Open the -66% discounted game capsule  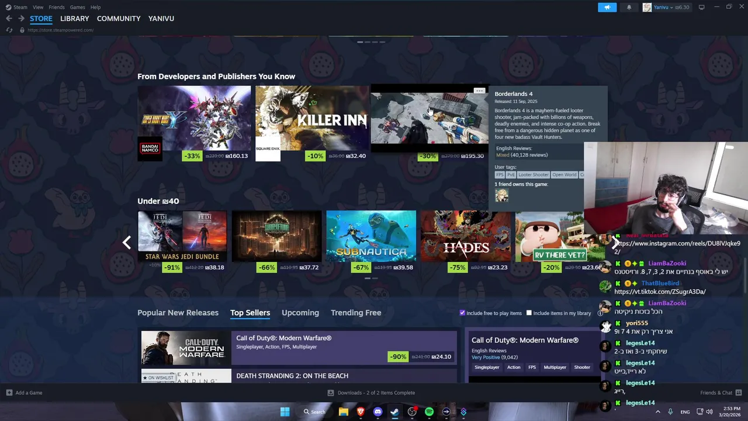(276, 236)
